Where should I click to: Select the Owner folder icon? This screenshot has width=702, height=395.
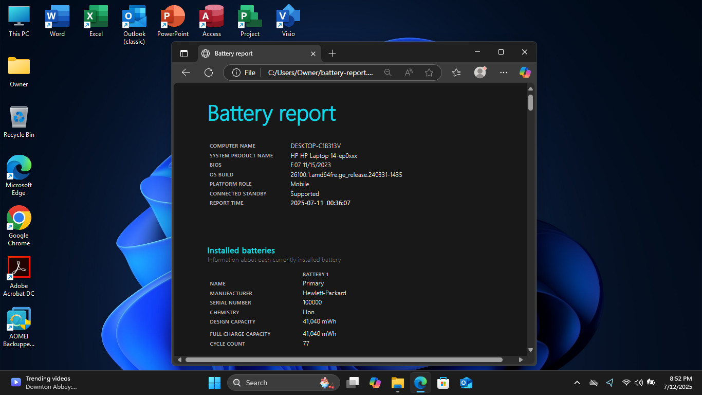coord(19,71)
